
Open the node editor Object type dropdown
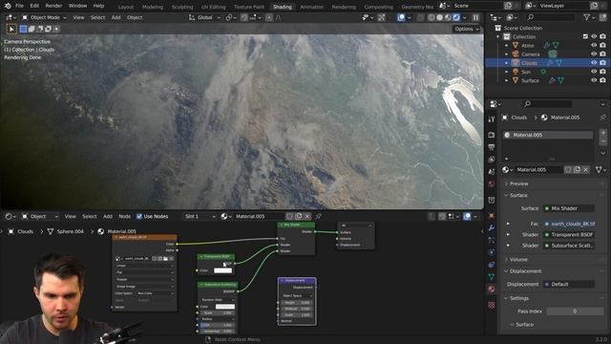(40, 217)
